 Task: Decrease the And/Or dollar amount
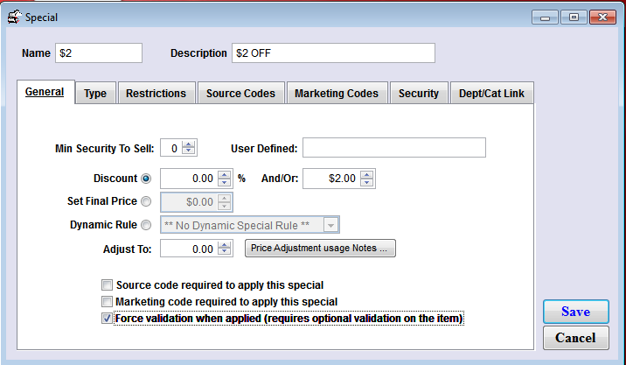[367, 182]
